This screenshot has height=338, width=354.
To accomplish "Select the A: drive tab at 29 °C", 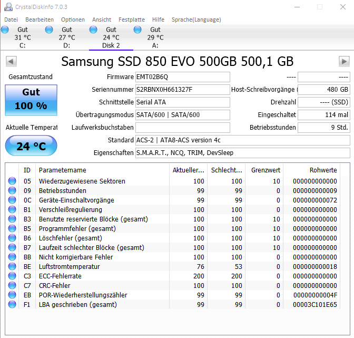I will (155, 37).
